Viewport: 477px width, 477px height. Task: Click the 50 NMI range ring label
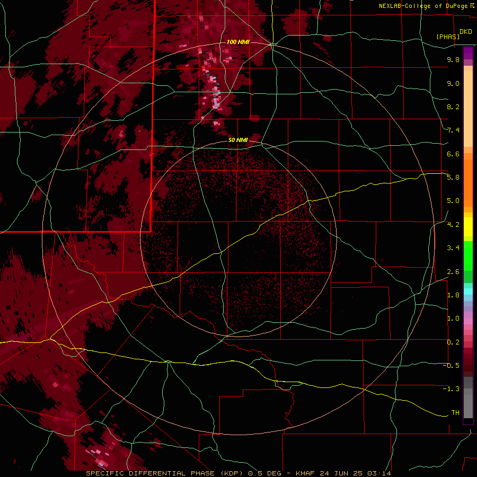pos(238,140)
